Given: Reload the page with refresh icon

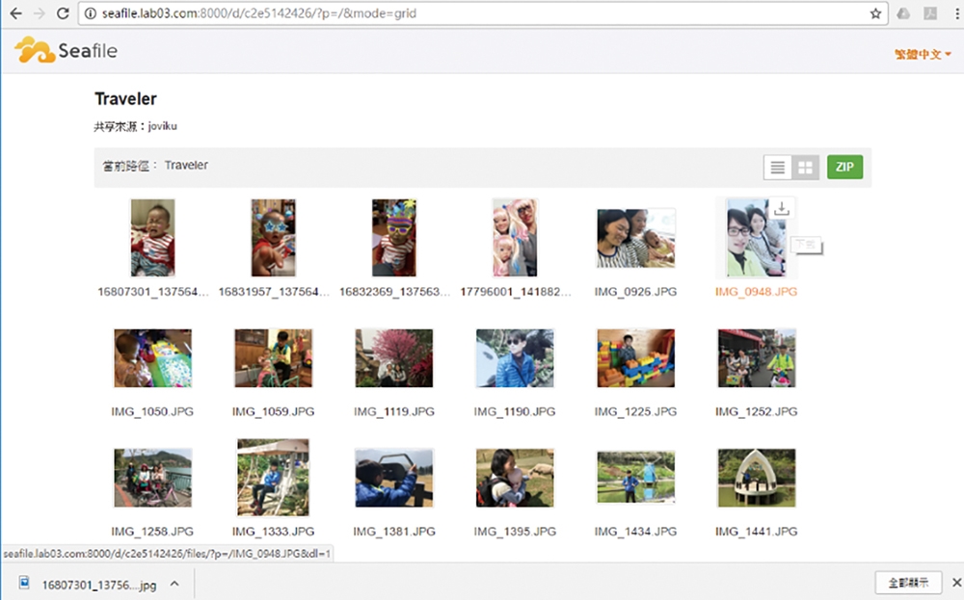Looking at the screenshot, I should [x=63, y=13].
